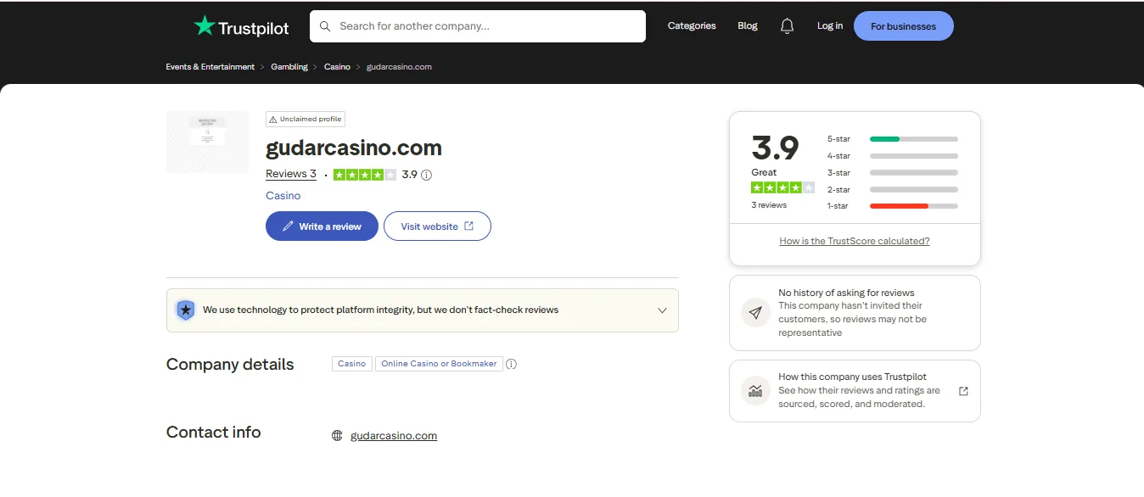The height and width of the screenshot is (497, 1144).
Task: Click the Write a review button
Action: (x=322, y=226)
